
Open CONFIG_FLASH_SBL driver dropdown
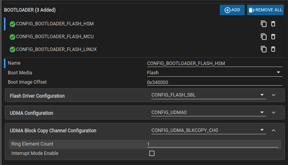click(209, 95)
